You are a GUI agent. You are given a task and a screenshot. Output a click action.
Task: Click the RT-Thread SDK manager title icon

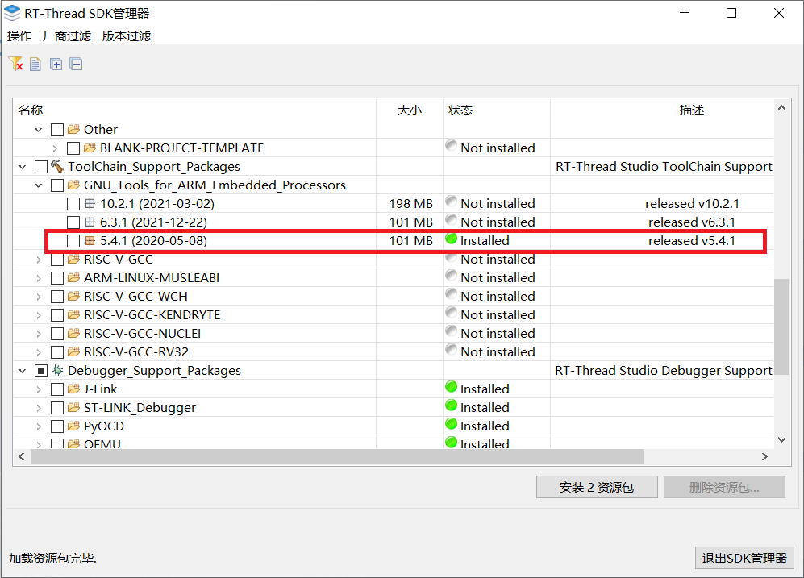pos(12,13)
